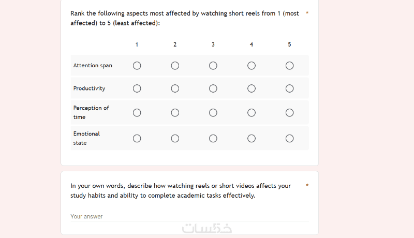
Task: Mark Attention span as rank 4
Action: pyautogui.click(x=252, y=66)
